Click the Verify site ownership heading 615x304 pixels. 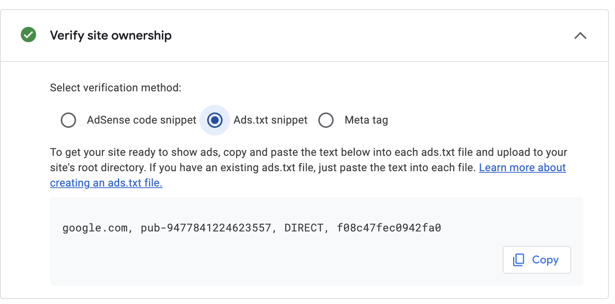111,35
